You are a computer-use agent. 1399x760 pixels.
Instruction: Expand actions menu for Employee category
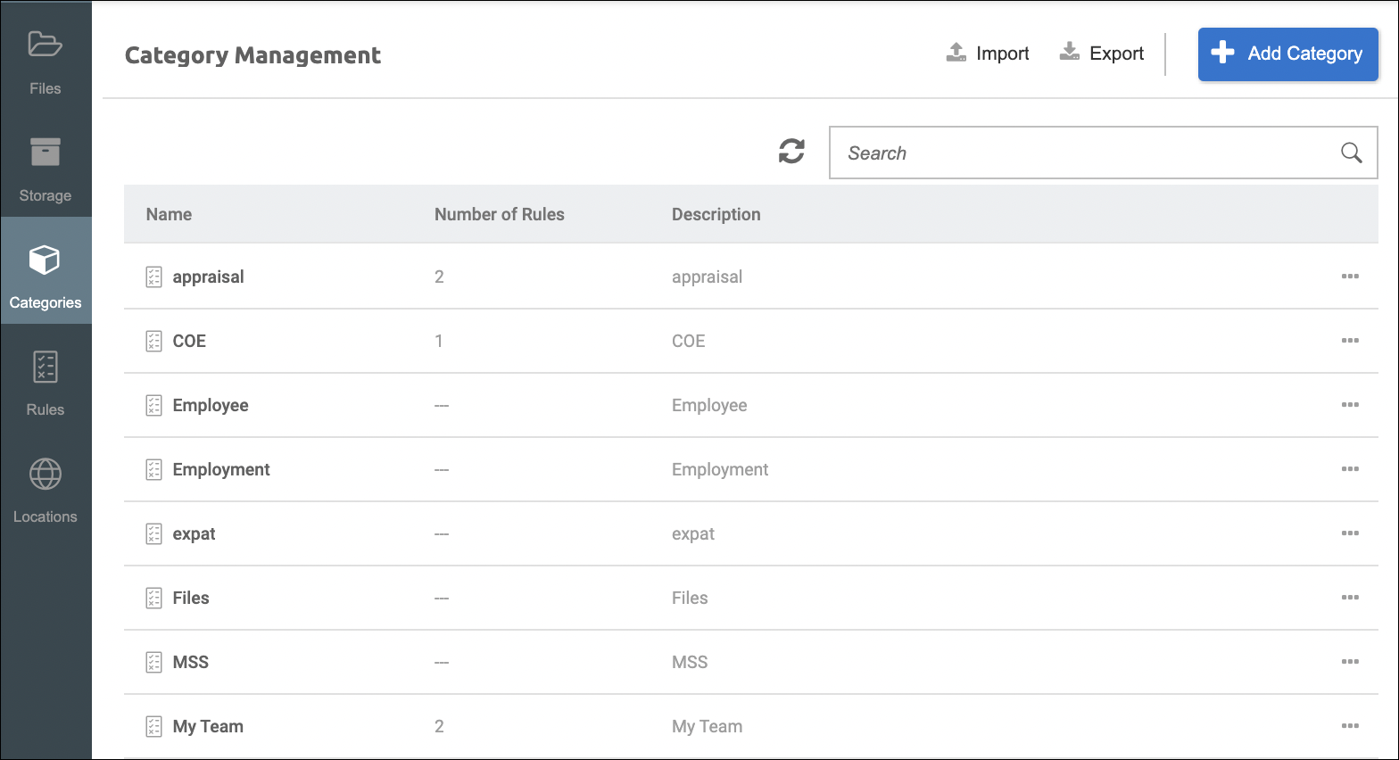[1350, 405]
